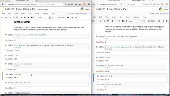The image size is (170, 96).
Task: Copy selected cell in the Python2 notebook
Action: (14, 17)
